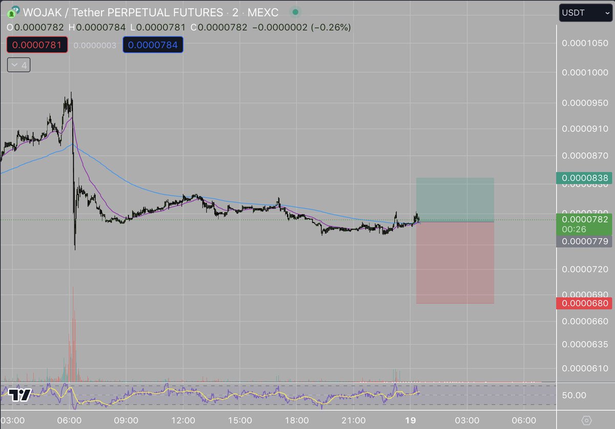
Task: Click the blue buy price 0.0000784 button
Action: point(153,45)
